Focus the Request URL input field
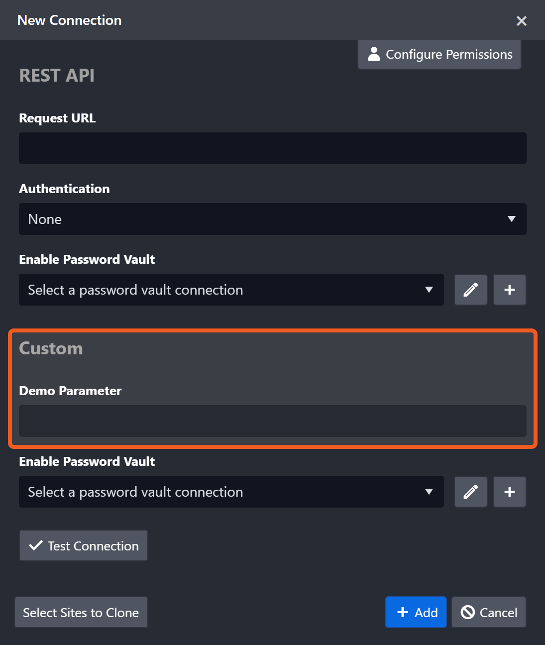Viewport: 545px width, 645px height. [272, 148]
